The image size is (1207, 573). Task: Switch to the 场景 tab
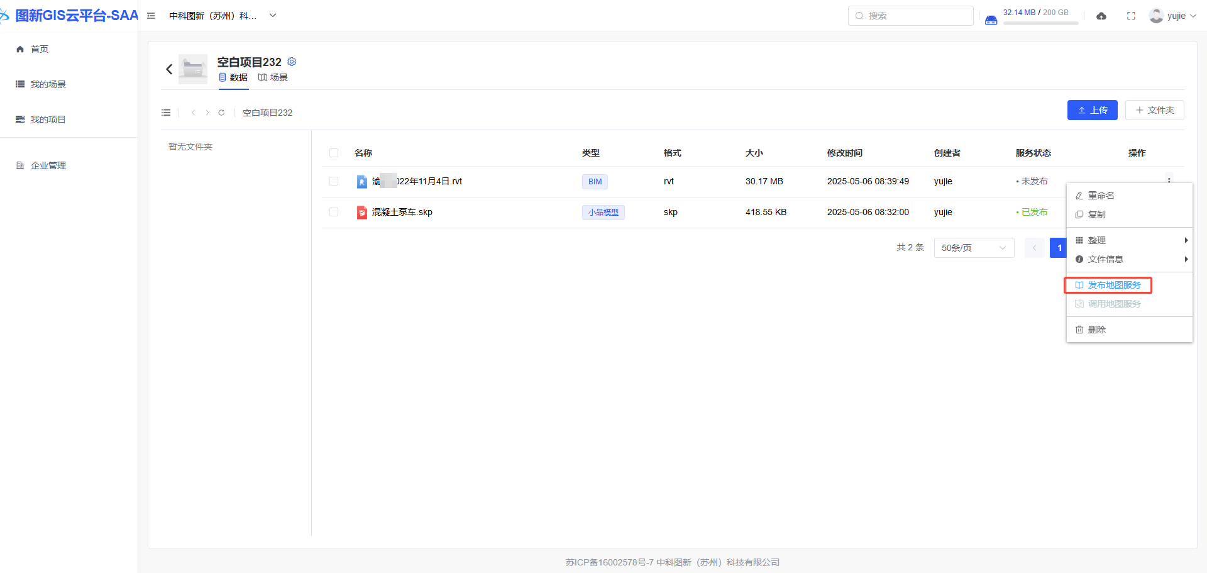point(273,77)
